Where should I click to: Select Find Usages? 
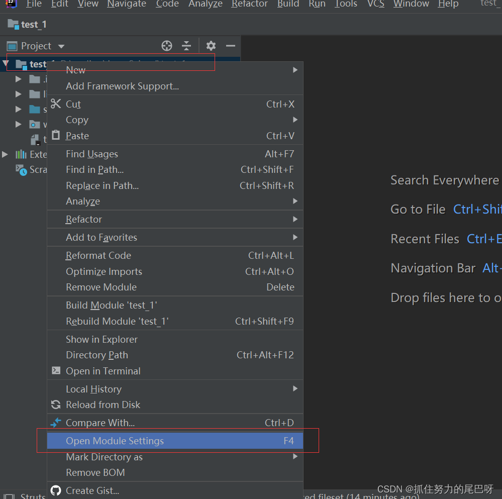tap(175, 154)
